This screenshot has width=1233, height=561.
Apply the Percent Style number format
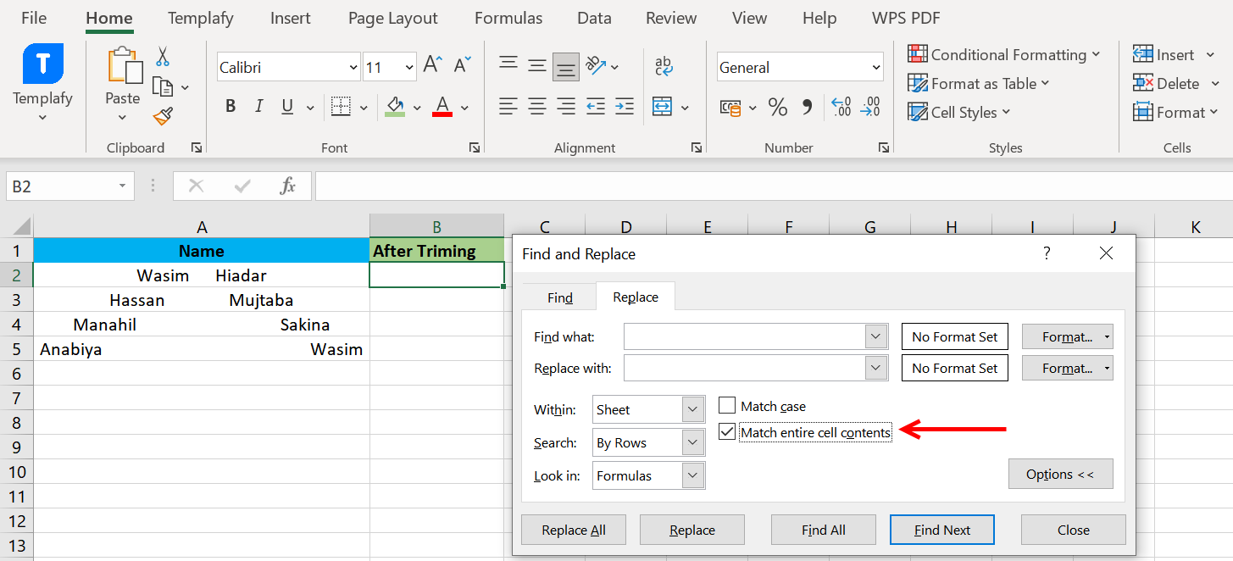coord(778,107)
